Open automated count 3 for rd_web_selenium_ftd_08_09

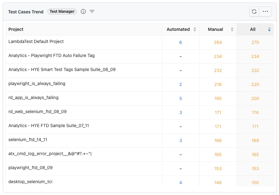click(x=181, y=112)
